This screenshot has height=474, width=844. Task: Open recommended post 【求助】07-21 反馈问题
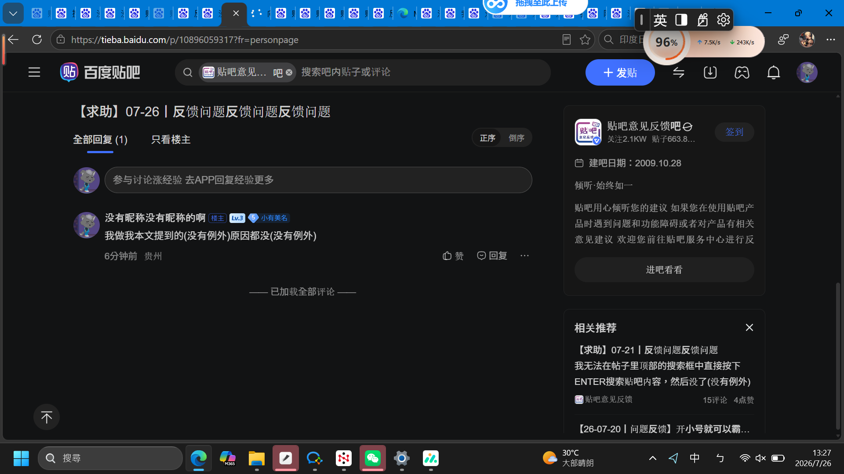646,350
